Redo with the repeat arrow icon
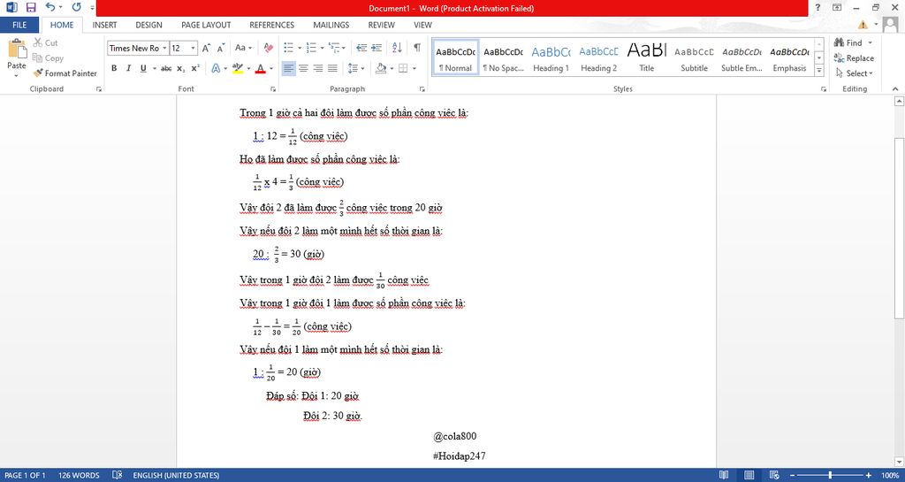 pos(76,7)
